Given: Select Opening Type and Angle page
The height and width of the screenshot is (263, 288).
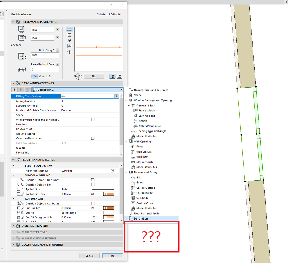Looking at the screenshot, I should tap(151, 131).
